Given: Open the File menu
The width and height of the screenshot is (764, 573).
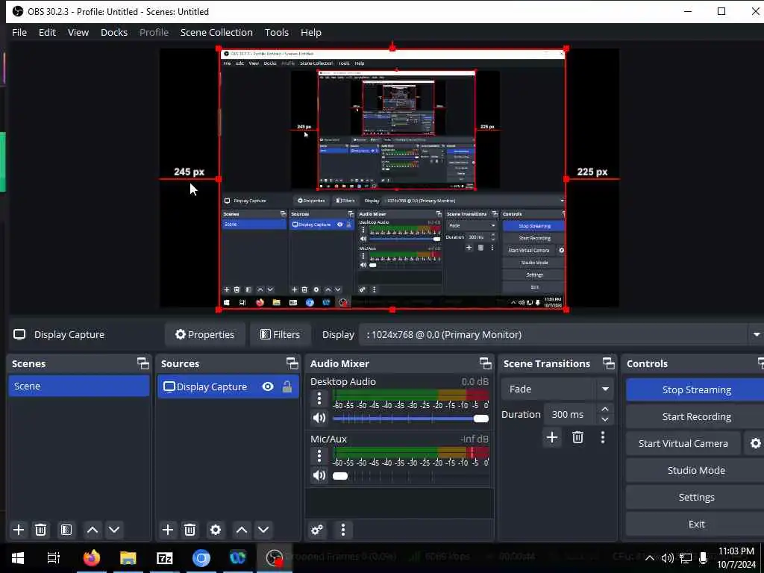Looking at the screenshot, I should pos(19,32).
